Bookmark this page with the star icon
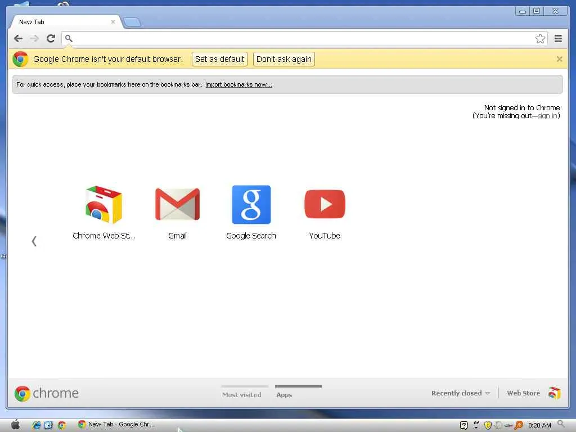Screen dimensions: 576x432 pyautogui.click(x=540, y=39)
